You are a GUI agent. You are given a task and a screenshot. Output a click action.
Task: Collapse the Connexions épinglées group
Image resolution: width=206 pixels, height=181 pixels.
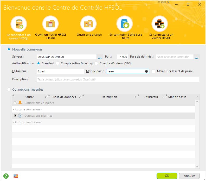[15, 103]
